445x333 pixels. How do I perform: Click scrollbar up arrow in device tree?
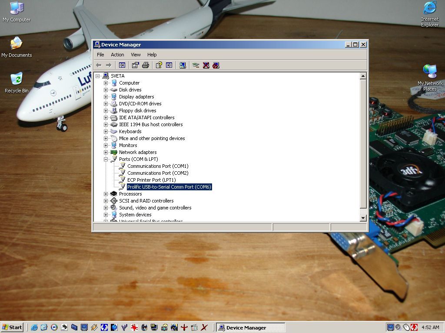[363, 76]
